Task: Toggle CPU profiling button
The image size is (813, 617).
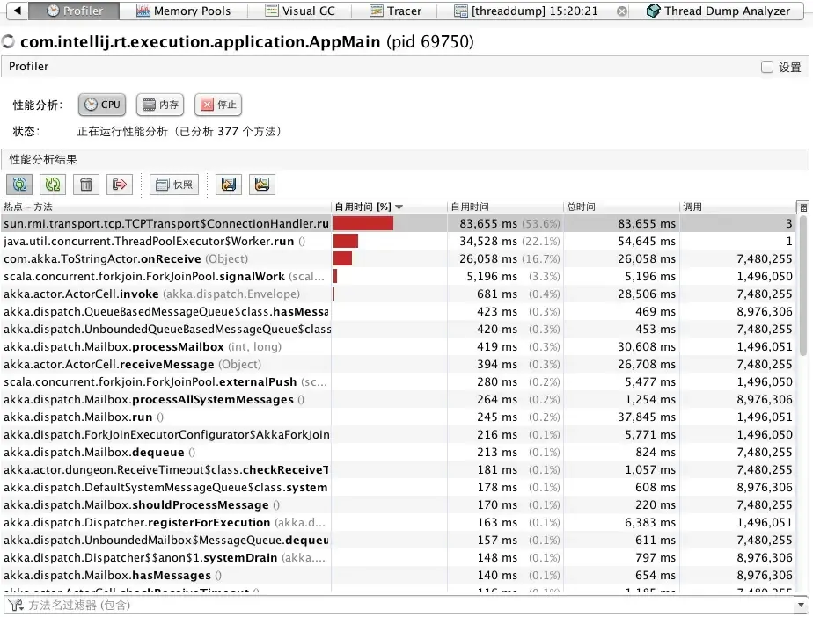Action: (x=102, y=105)
